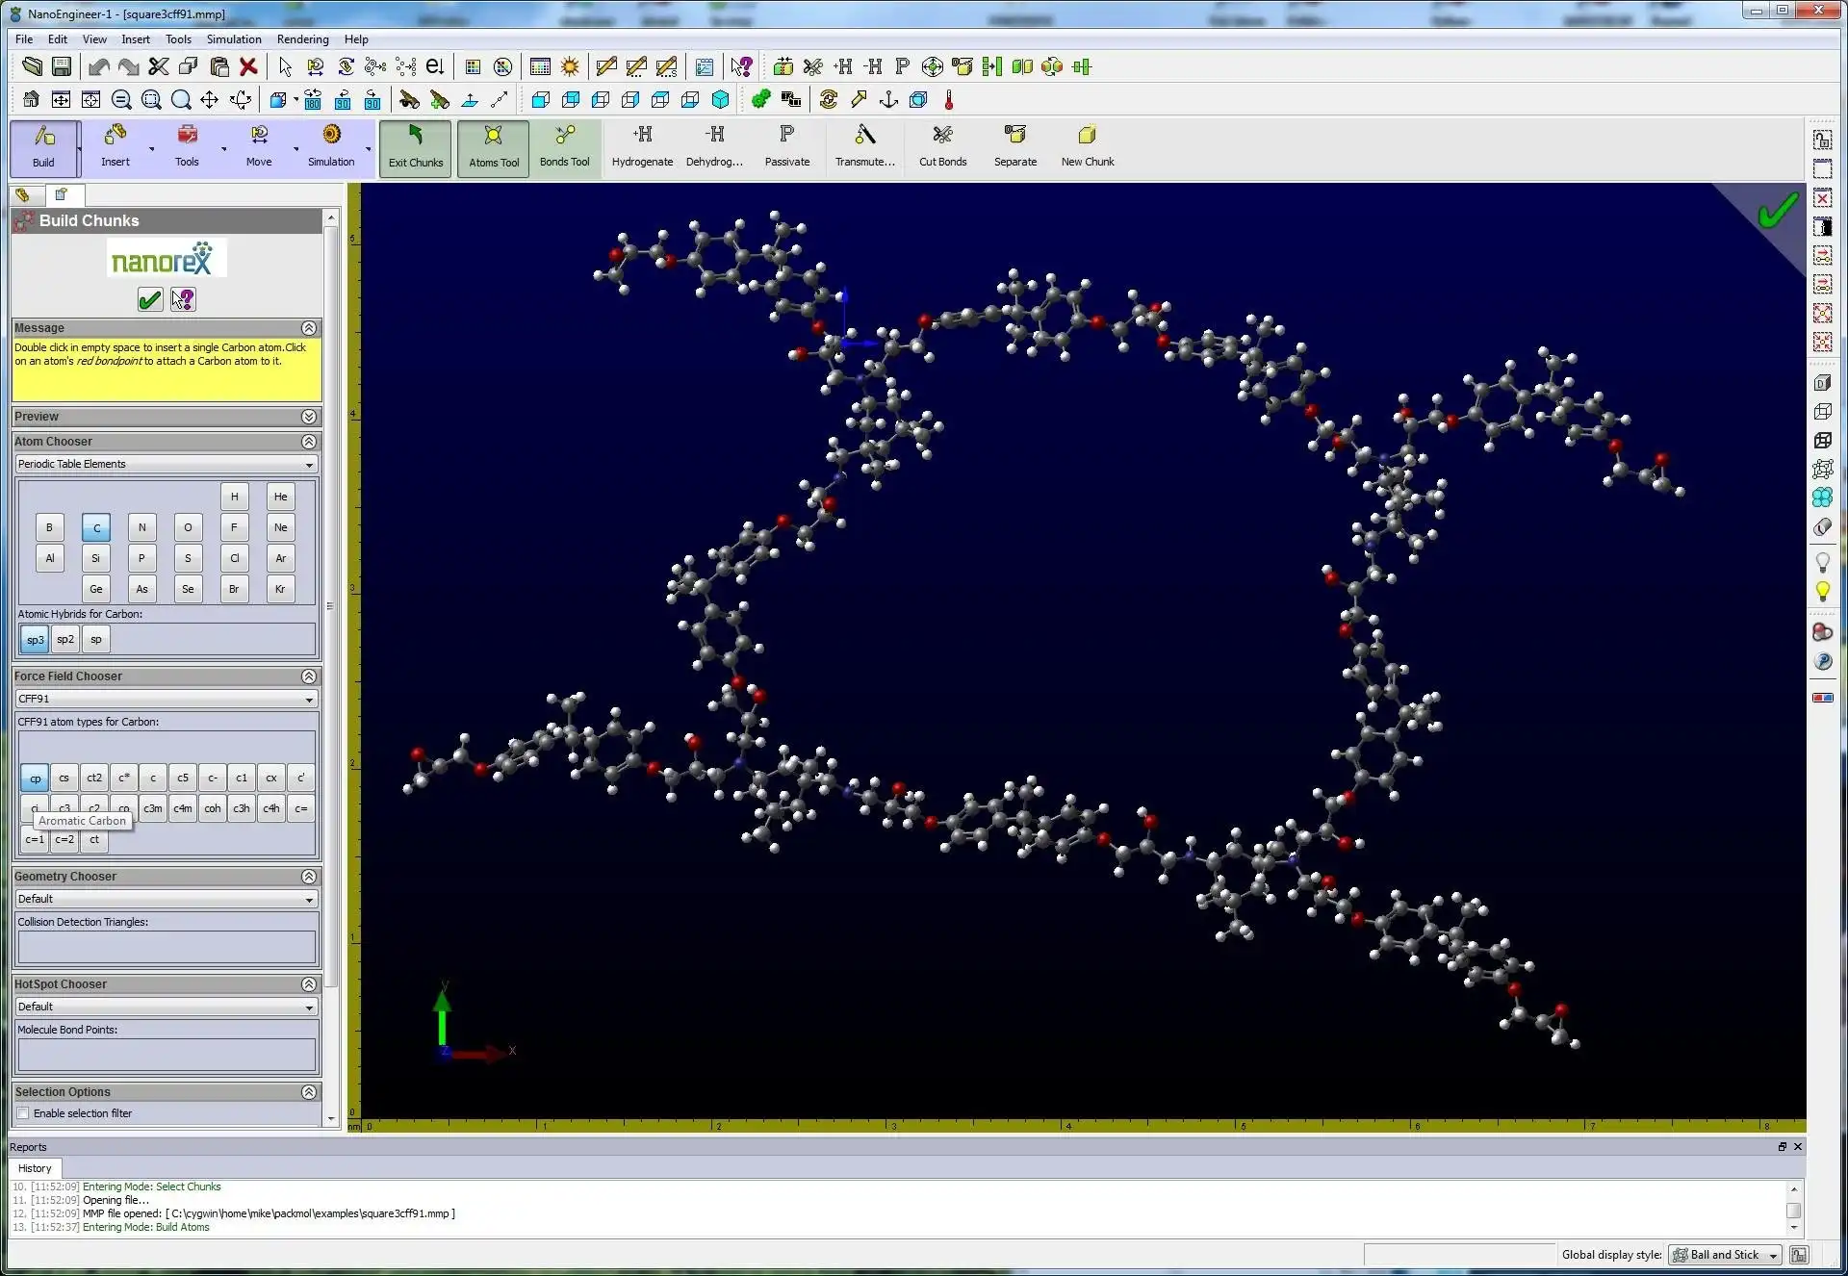Click the Rendering menu item
Image resolution: width=1848 pixels, height=1276 pixels.
(302, 38)
